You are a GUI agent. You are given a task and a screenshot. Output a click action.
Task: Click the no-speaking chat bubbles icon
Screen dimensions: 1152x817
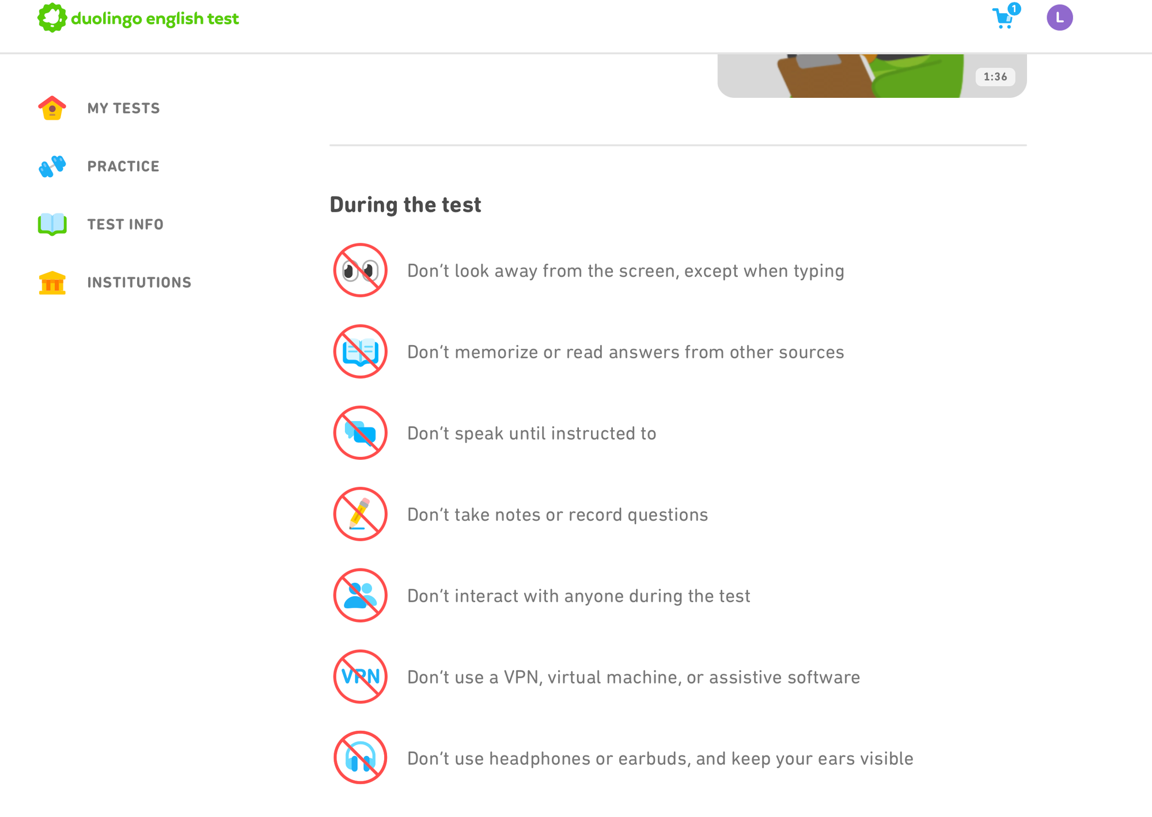pyautogui.click(x=360, y=433)
